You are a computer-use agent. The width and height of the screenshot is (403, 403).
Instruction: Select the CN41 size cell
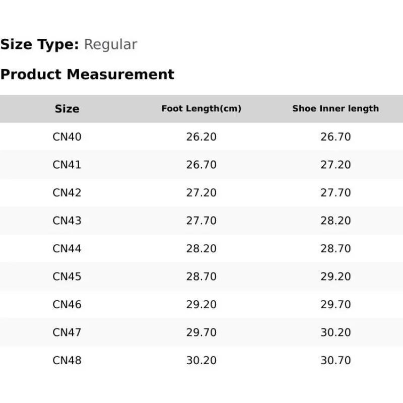(x=67, y=165)
